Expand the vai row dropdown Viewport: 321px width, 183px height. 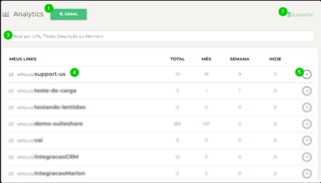coord(307,140)
